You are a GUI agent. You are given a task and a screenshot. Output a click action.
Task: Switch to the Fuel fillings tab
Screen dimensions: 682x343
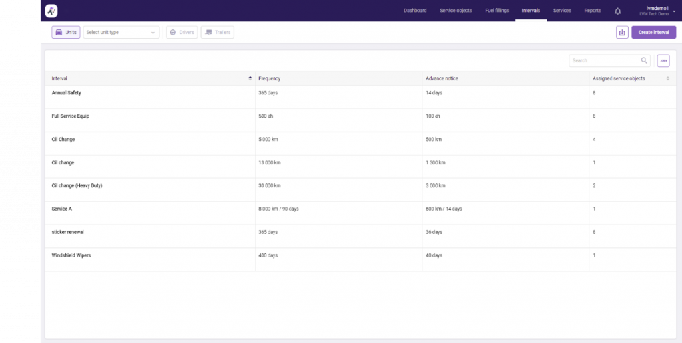[497, 11]
